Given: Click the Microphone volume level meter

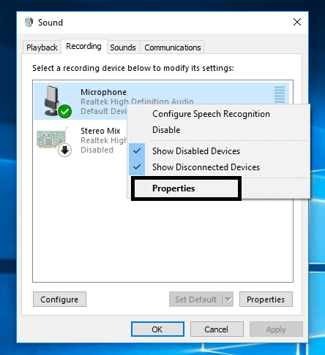Looking at the screenshot, I should (x=280, y=94).
